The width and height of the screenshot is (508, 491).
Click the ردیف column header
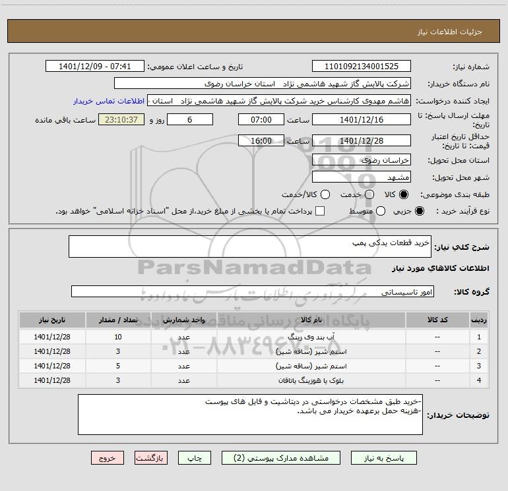[x=479, y=320]
